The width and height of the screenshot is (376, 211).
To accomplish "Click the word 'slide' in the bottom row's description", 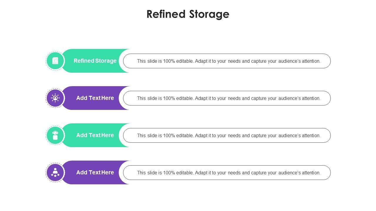I will click(x=152, y=173).
